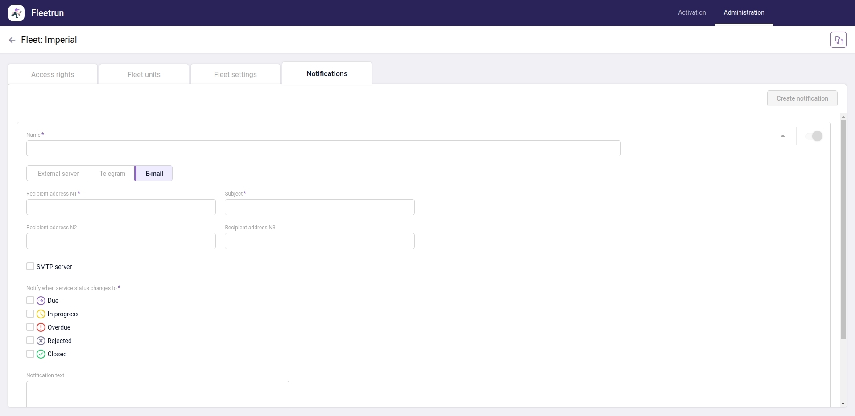Image resolution: width=855 pixels, height=416 pixels.
Task: Click the back arrow next to Fleet: Imperial
Action: click(12, 40)
